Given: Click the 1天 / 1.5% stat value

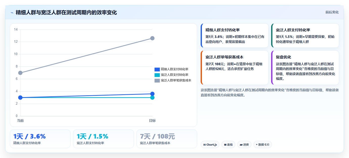Looking at the screenshot, I should [x=92, y=137].
